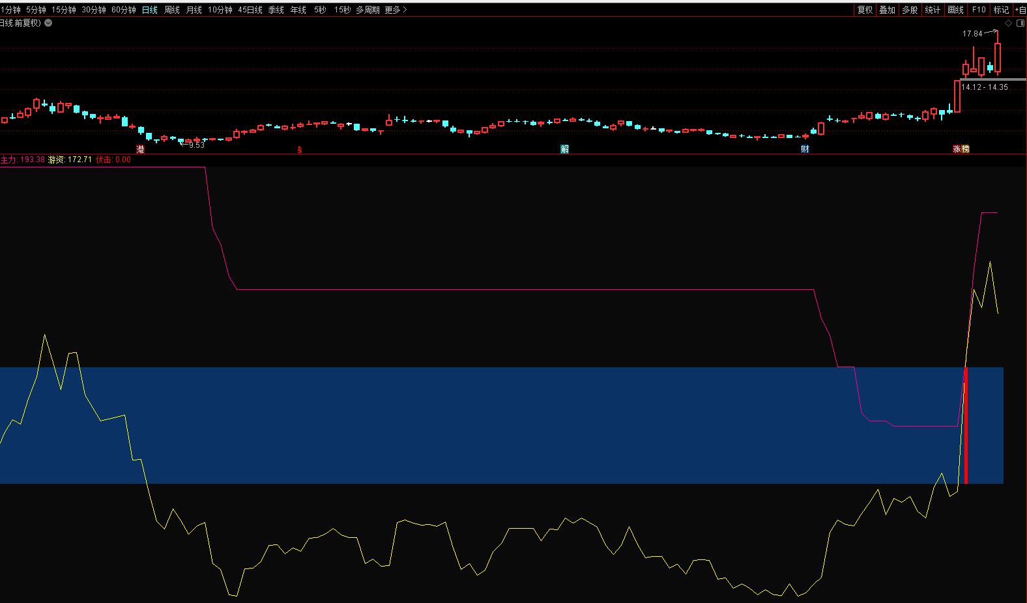Click the 17.84 high price label
The image size is (1027, 603).
pos(972,33)
